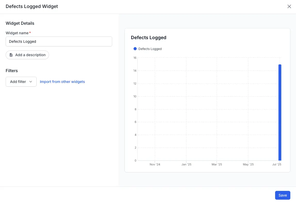Click the Mar '25 axis label
296x203 pixels.
(x=217, y=164)
